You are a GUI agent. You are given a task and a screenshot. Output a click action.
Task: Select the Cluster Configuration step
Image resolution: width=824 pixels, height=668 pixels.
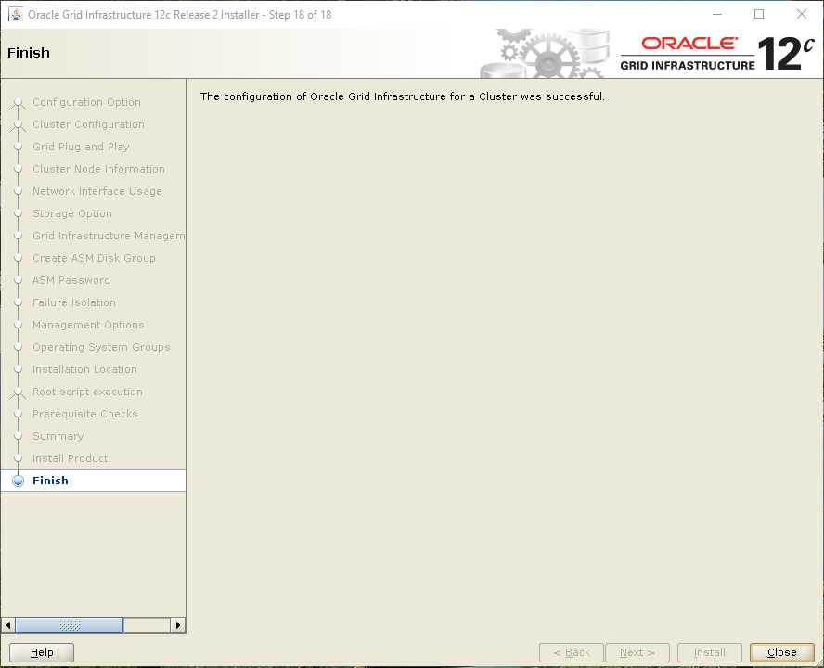88,124
